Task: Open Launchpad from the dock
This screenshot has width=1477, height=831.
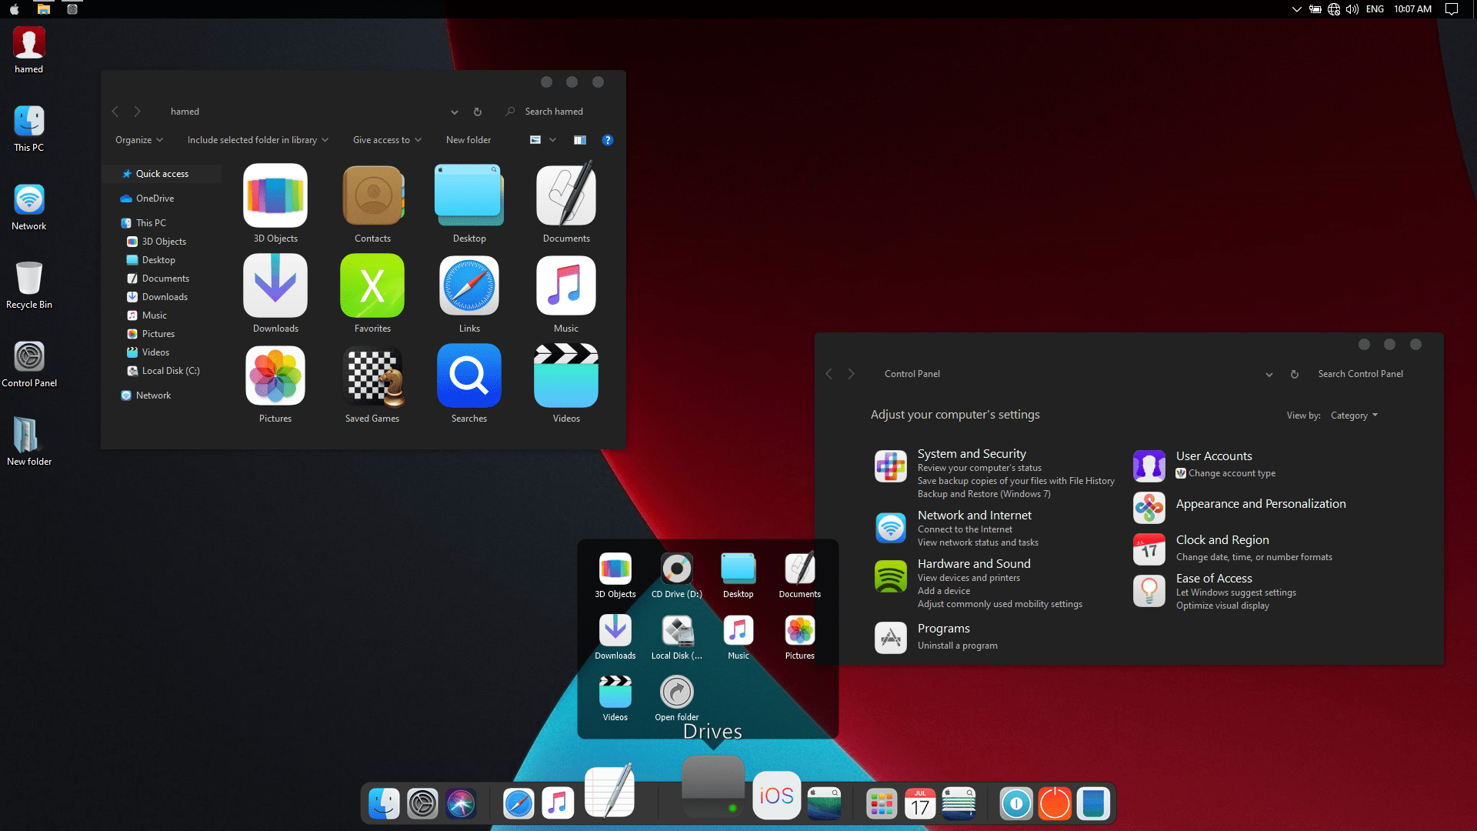Action: tap(881, 803)
